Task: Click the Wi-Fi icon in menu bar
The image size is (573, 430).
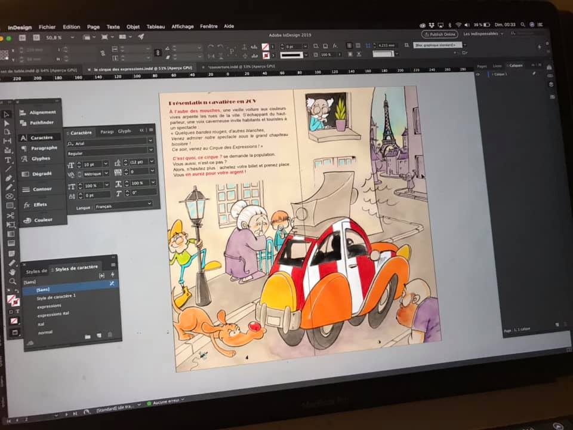Action: 458,25
